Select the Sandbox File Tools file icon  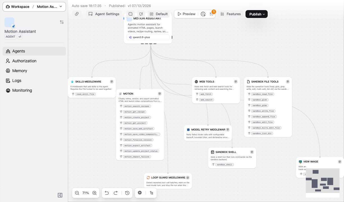248,82
